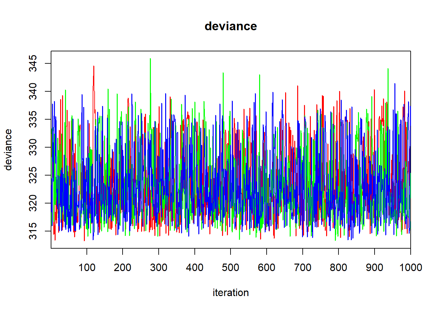Image resolution: width=437 pixels, height=312 pixels.
Task: Click the green spike tip near iteration 935
Action: 388,69
